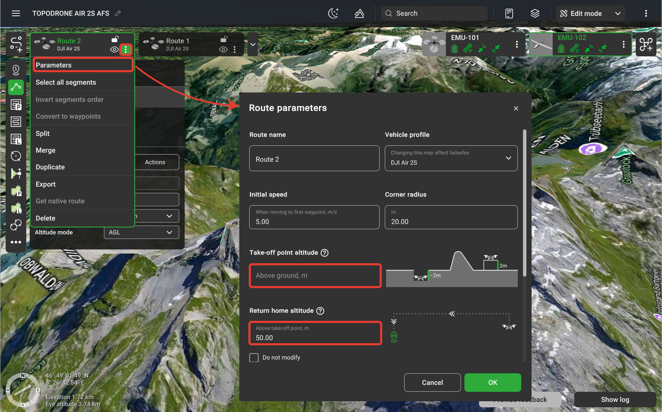Select the green corridor tool with P badge
The width and height of the screenshot is (662, 412).
pos(16,191)
